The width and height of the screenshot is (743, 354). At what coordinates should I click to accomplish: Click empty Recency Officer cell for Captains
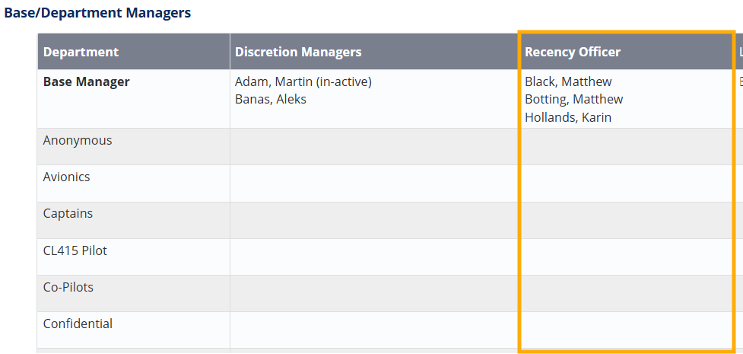pos(627,220)
